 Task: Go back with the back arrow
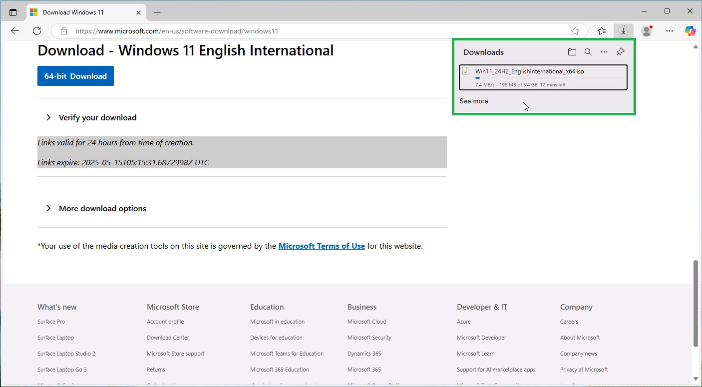tap(15, 31)
